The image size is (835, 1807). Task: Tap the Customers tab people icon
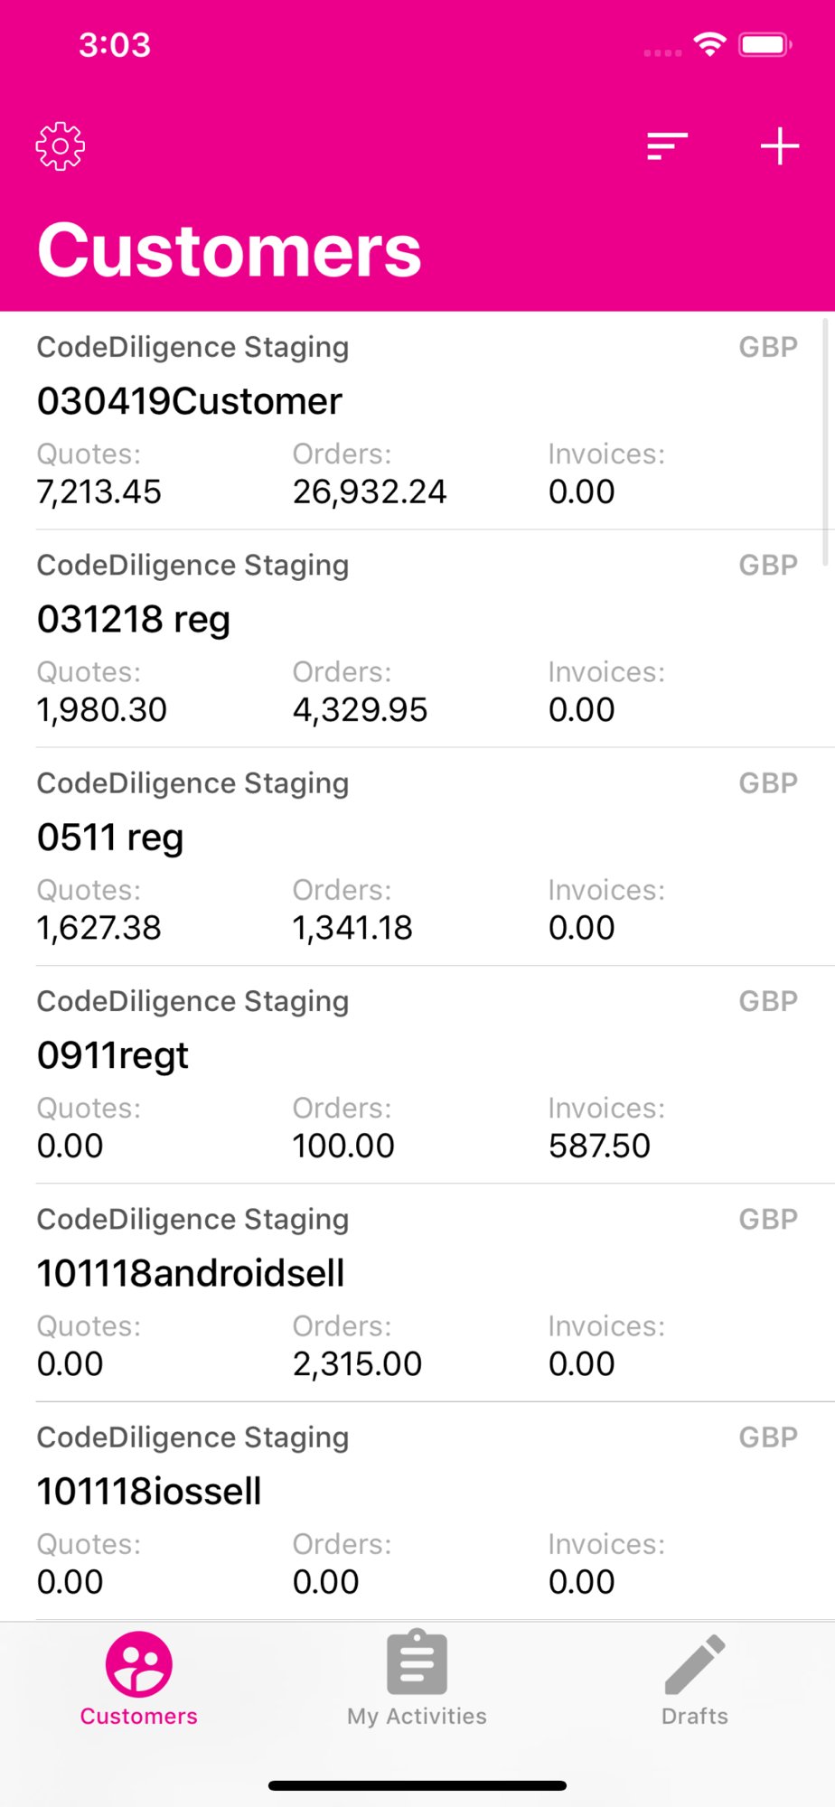coord(139,1663)
